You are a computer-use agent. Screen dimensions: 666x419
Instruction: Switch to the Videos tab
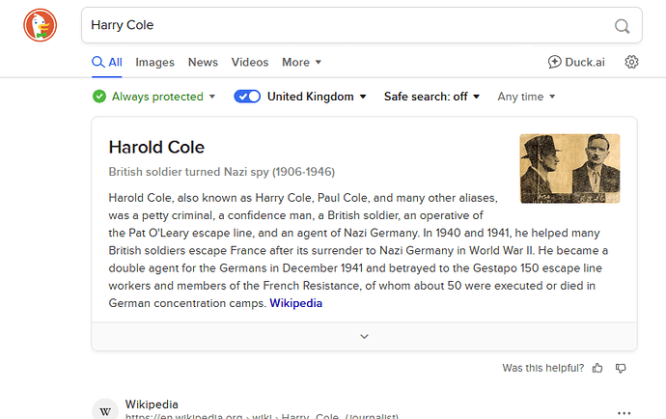point(250,62)
